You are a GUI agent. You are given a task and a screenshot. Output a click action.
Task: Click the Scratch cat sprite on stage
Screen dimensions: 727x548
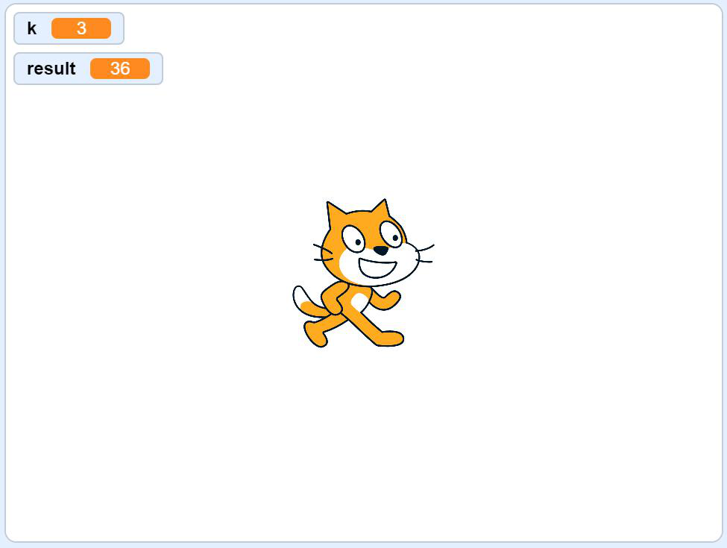coord(364,273)
